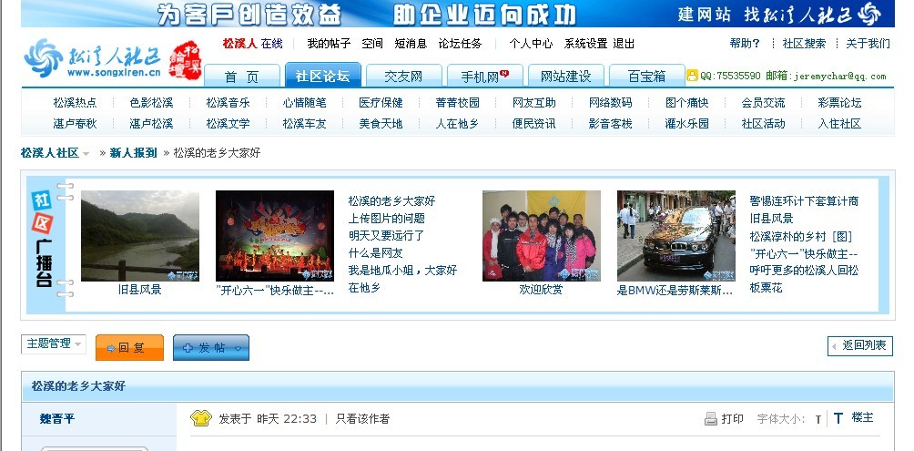914x451 pixels.
Task: Open the 开心六一 stage performance thumbnail
Action: pyautogui.click(x=275, y=236)
